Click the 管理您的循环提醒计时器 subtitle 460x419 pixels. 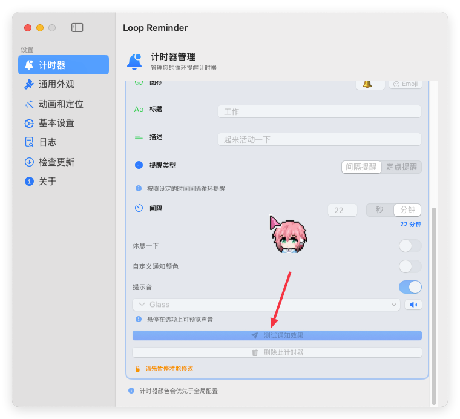183,68
